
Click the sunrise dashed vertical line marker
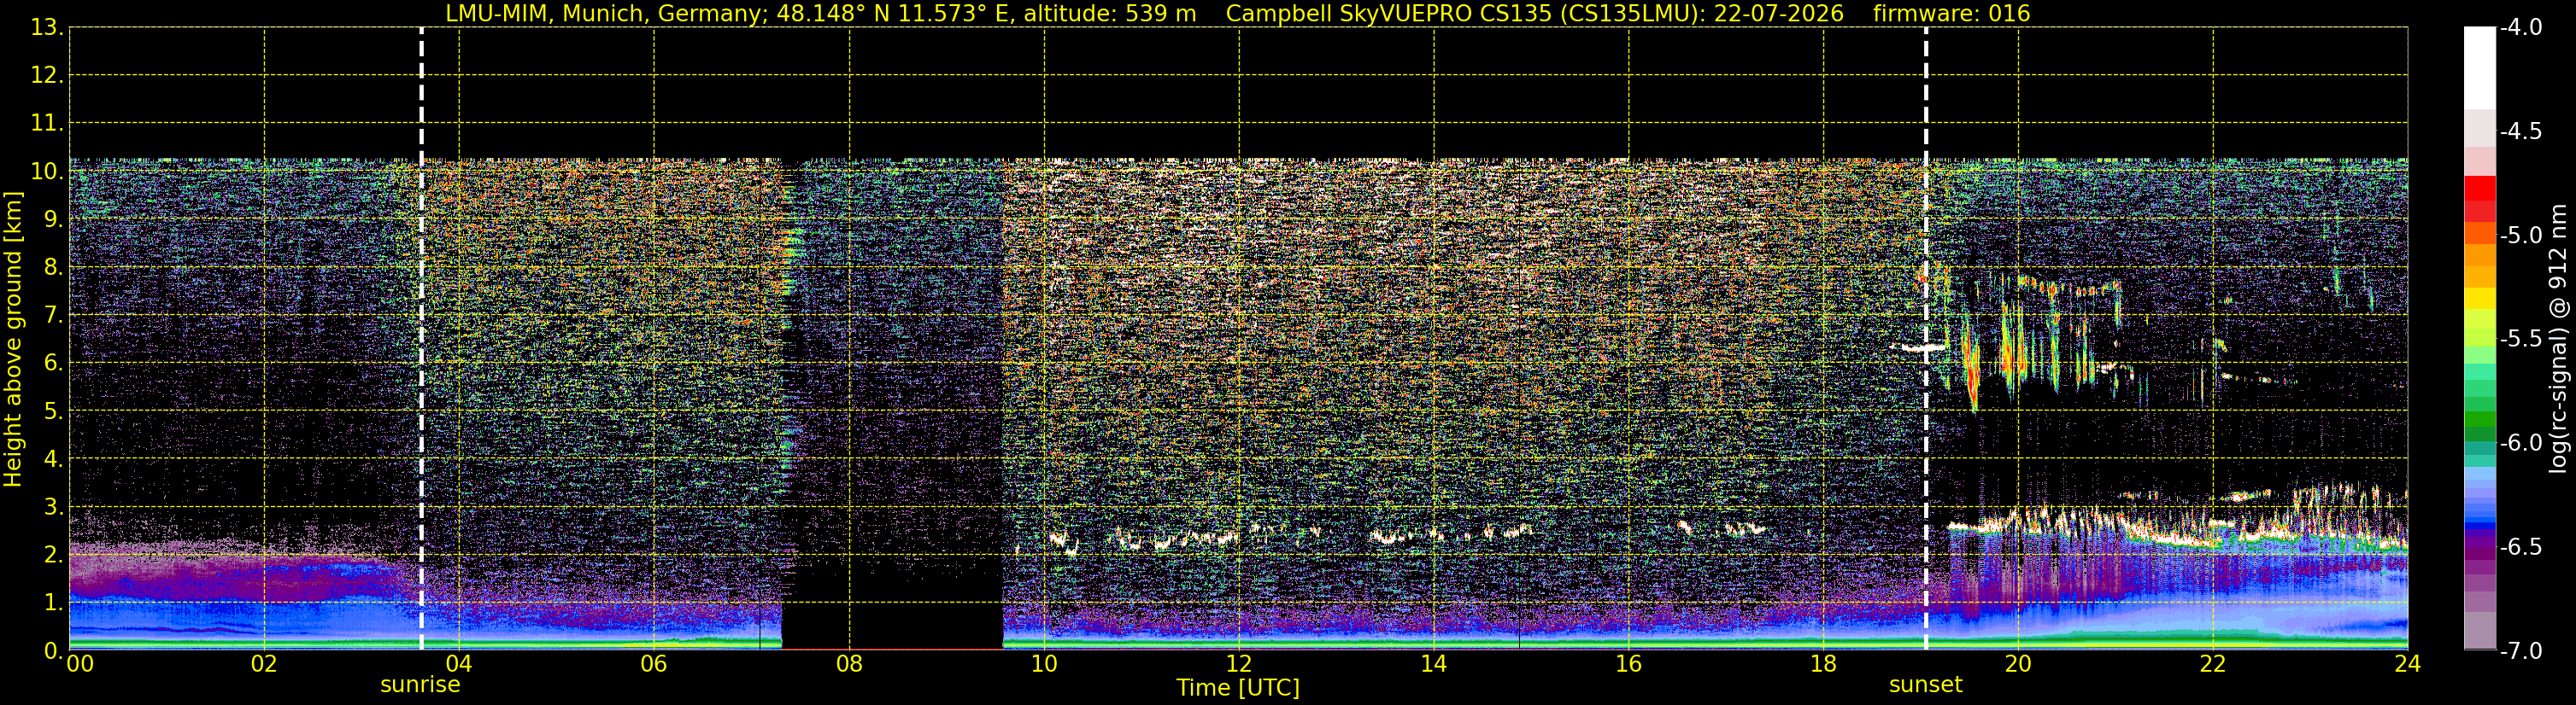point(421,339)
